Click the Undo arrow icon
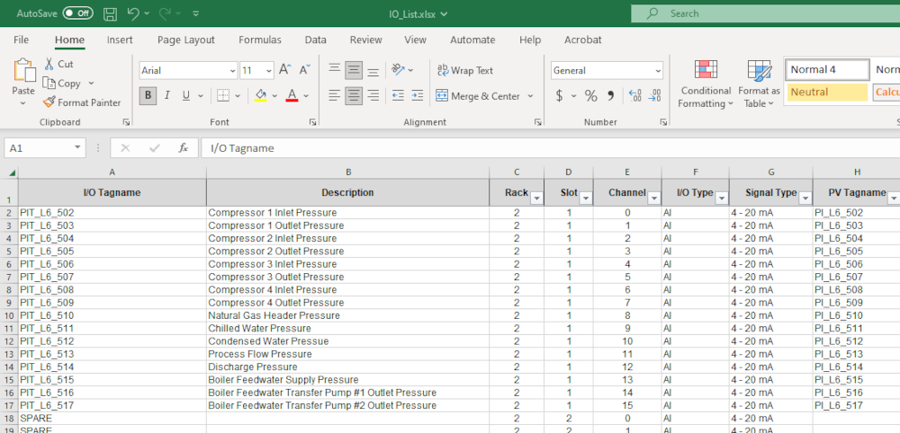Viewport: 900px width, 433px height. [134, 13]
